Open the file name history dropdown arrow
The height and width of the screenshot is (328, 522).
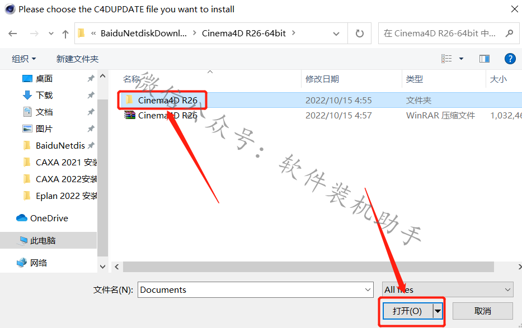coord(368,290)
